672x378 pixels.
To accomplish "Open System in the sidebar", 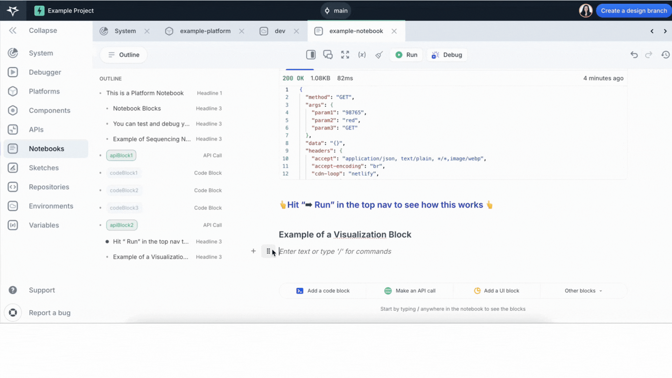I will click(41, 53).
